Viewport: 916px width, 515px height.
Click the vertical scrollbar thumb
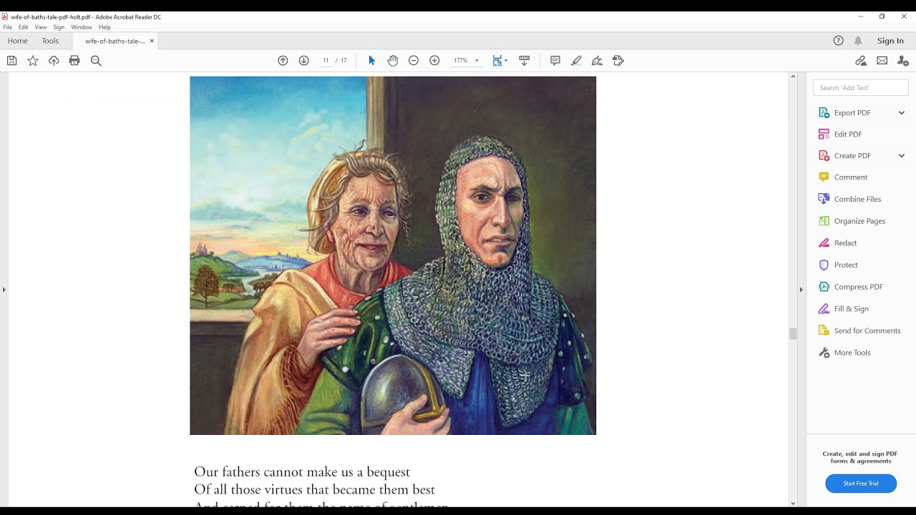(793, 334)
